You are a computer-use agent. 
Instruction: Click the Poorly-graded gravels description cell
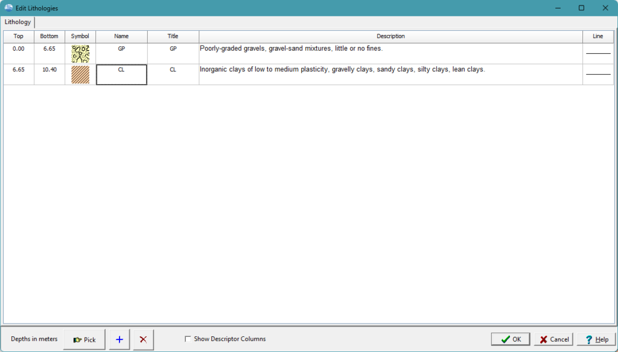[390, 54]
